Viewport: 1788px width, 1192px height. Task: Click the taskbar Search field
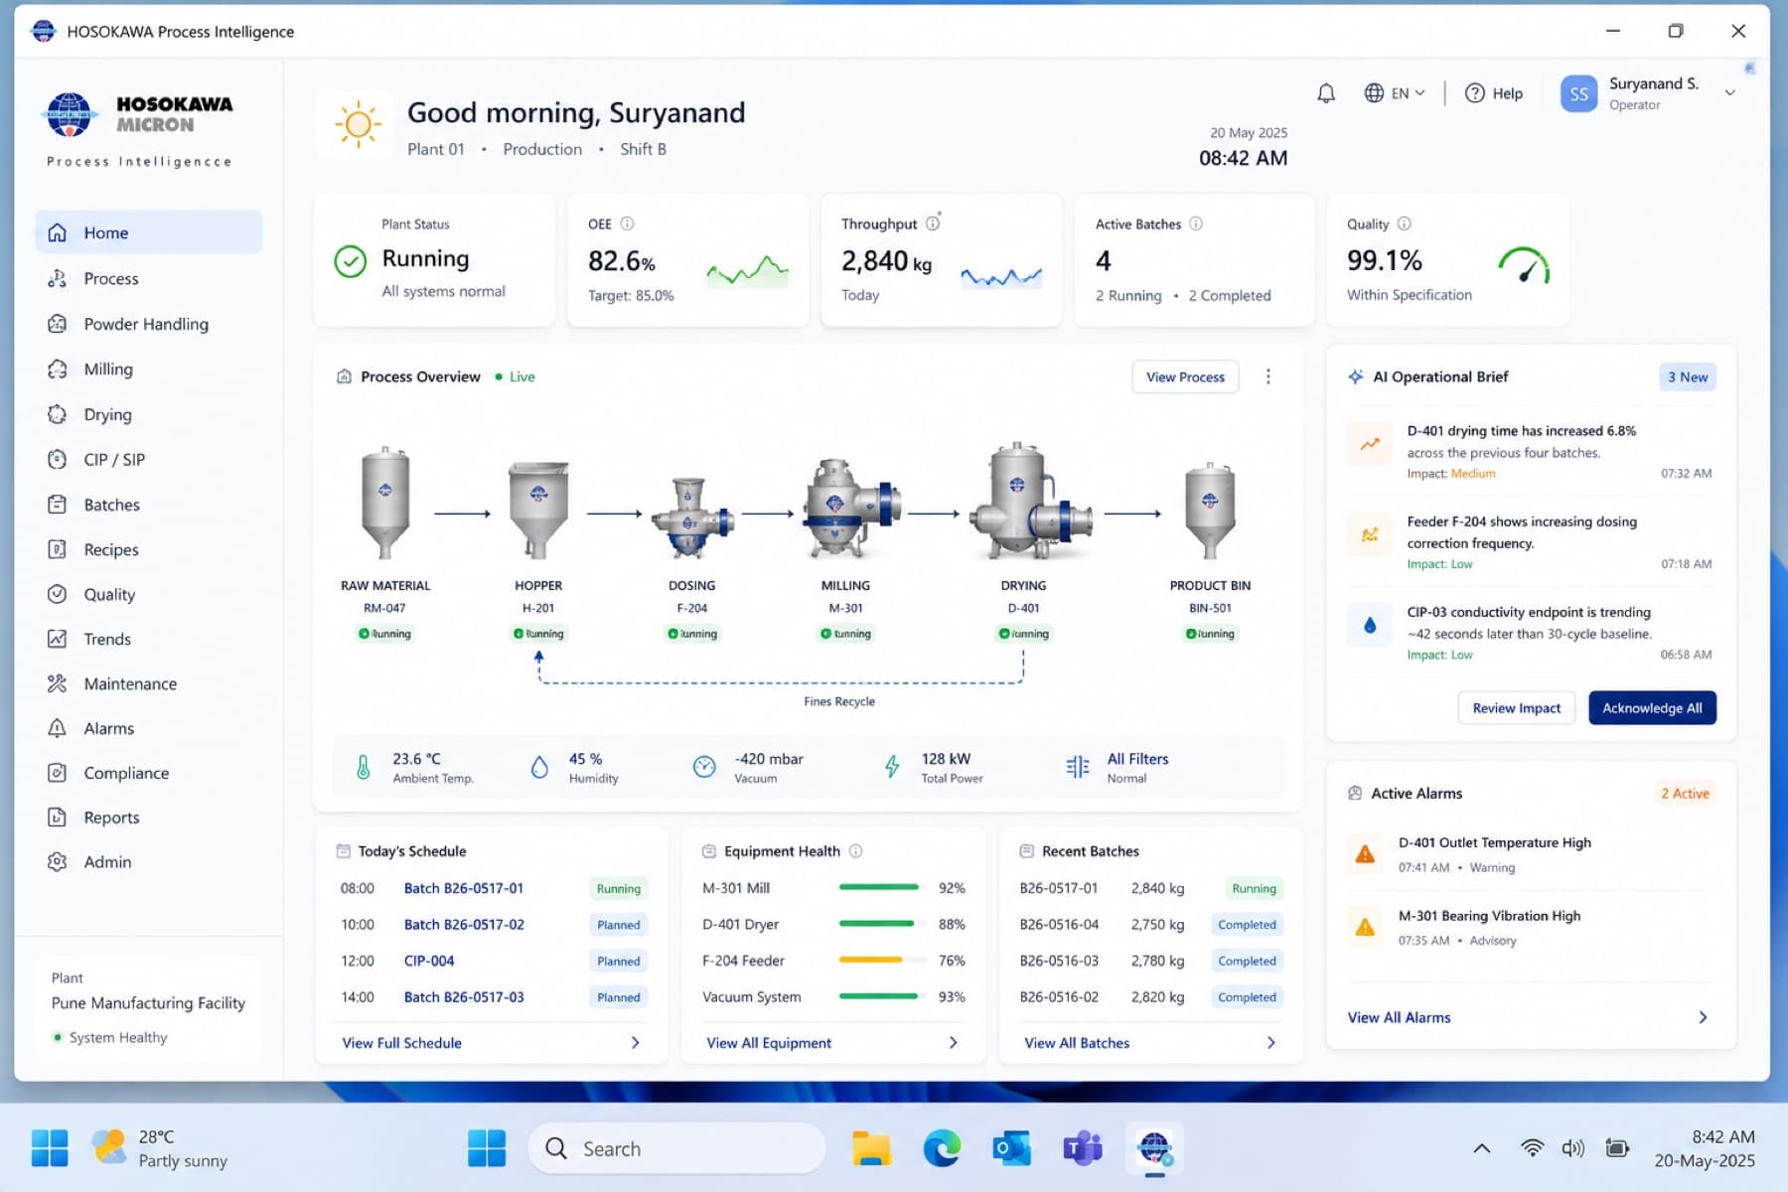pyautogui.click(x=676, y=1148)
